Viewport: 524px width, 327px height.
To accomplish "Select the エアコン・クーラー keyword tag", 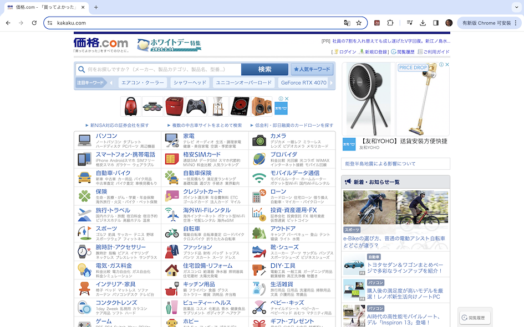I will pos(143,82).
